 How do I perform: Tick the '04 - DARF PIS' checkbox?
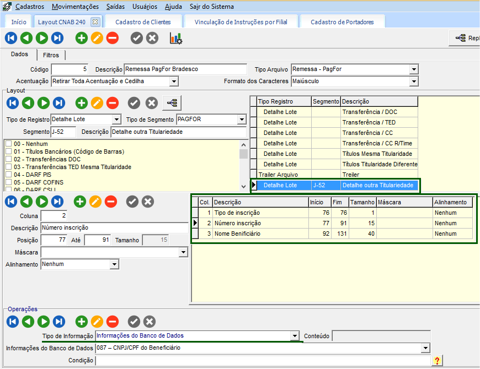tap(8, 175)
